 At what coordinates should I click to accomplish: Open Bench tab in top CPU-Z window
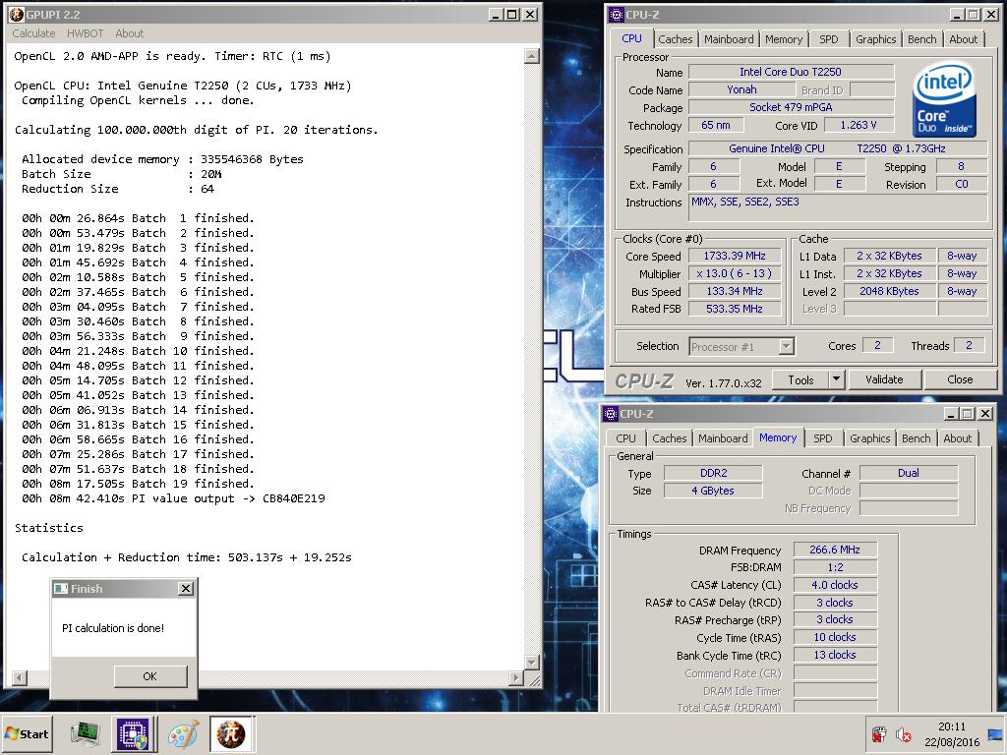tap(921, 39)
